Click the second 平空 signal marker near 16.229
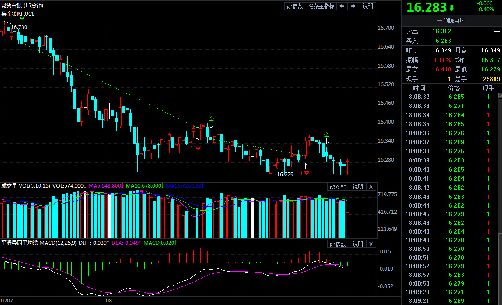 304,173
